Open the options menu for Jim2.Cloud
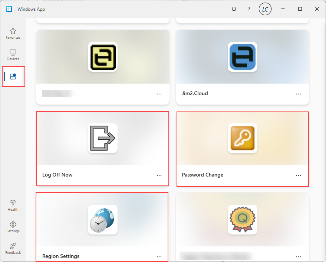This screenshot has height=262, width=326. pyautogui.click(x=299, y=94)
